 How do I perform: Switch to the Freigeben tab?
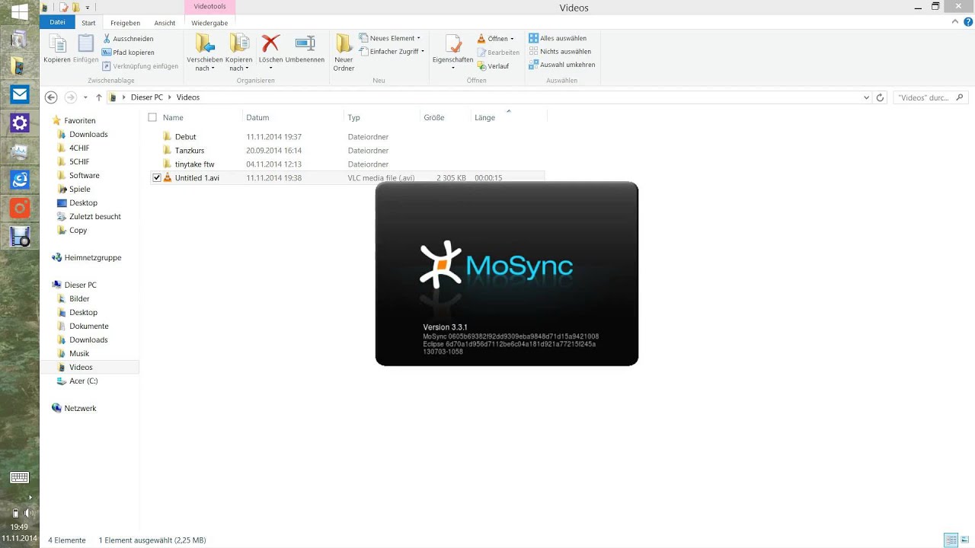click(x=125, y=23)
